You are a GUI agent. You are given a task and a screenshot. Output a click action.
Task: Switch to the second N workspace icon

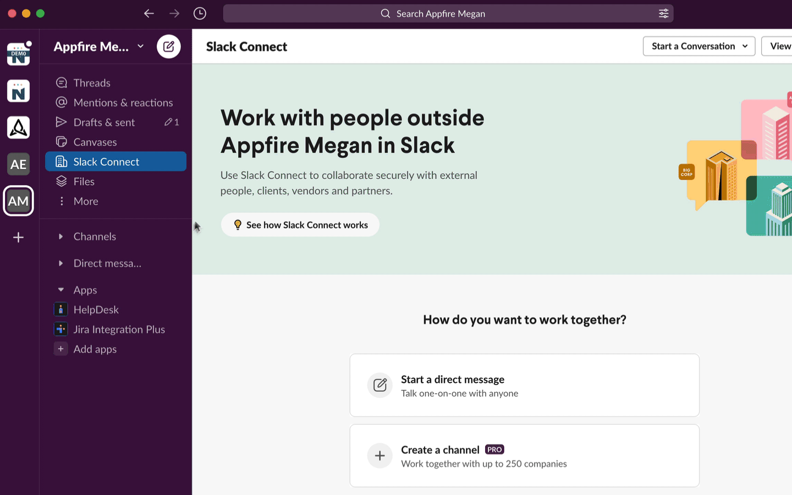19,91
